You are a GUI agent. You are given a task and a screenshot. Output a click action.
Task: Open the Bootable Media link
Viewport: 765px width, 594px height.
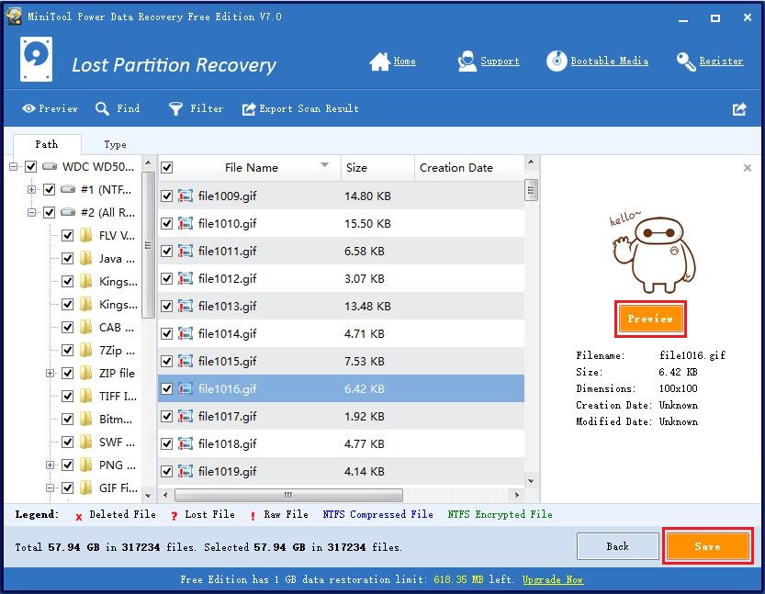click(x=610, y=62)
